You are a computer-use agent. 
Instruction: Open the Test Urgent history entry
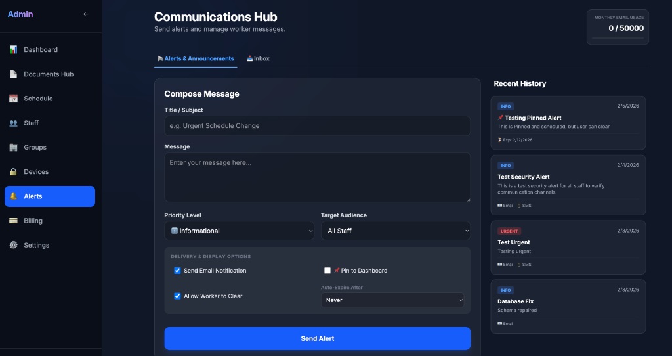(568, 248)
